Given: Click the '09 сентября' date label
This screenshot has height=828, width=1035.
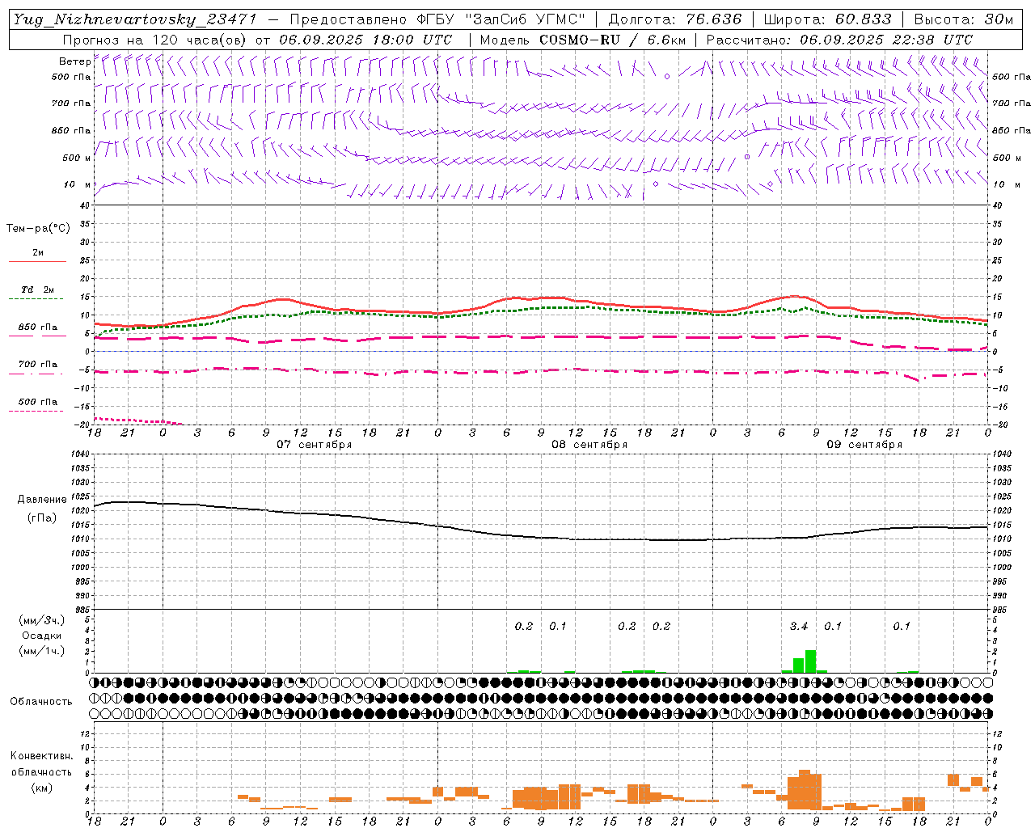Looking at the screenshot, I should coord(864,445).
